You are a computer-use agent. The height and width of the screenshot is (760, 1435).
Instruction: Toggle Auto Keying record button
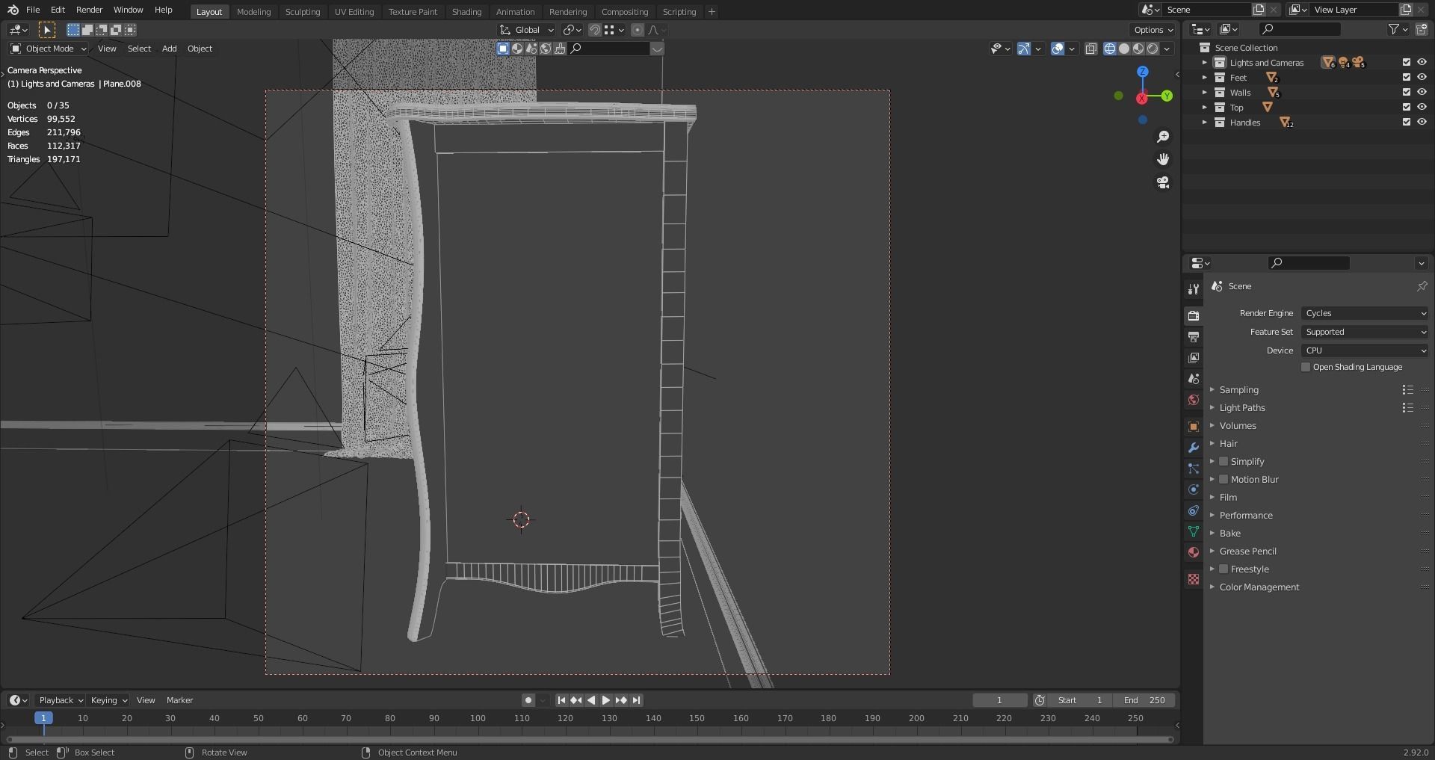(x=528, y=700)
